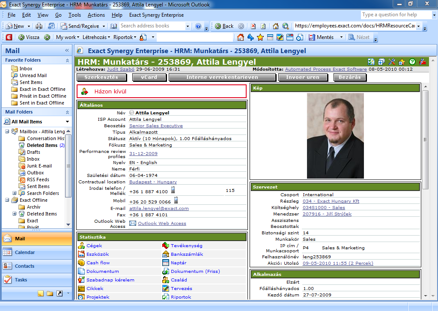Stop loading the web page
The height and width of the screenshot is (311, 438).
point(253,26)
